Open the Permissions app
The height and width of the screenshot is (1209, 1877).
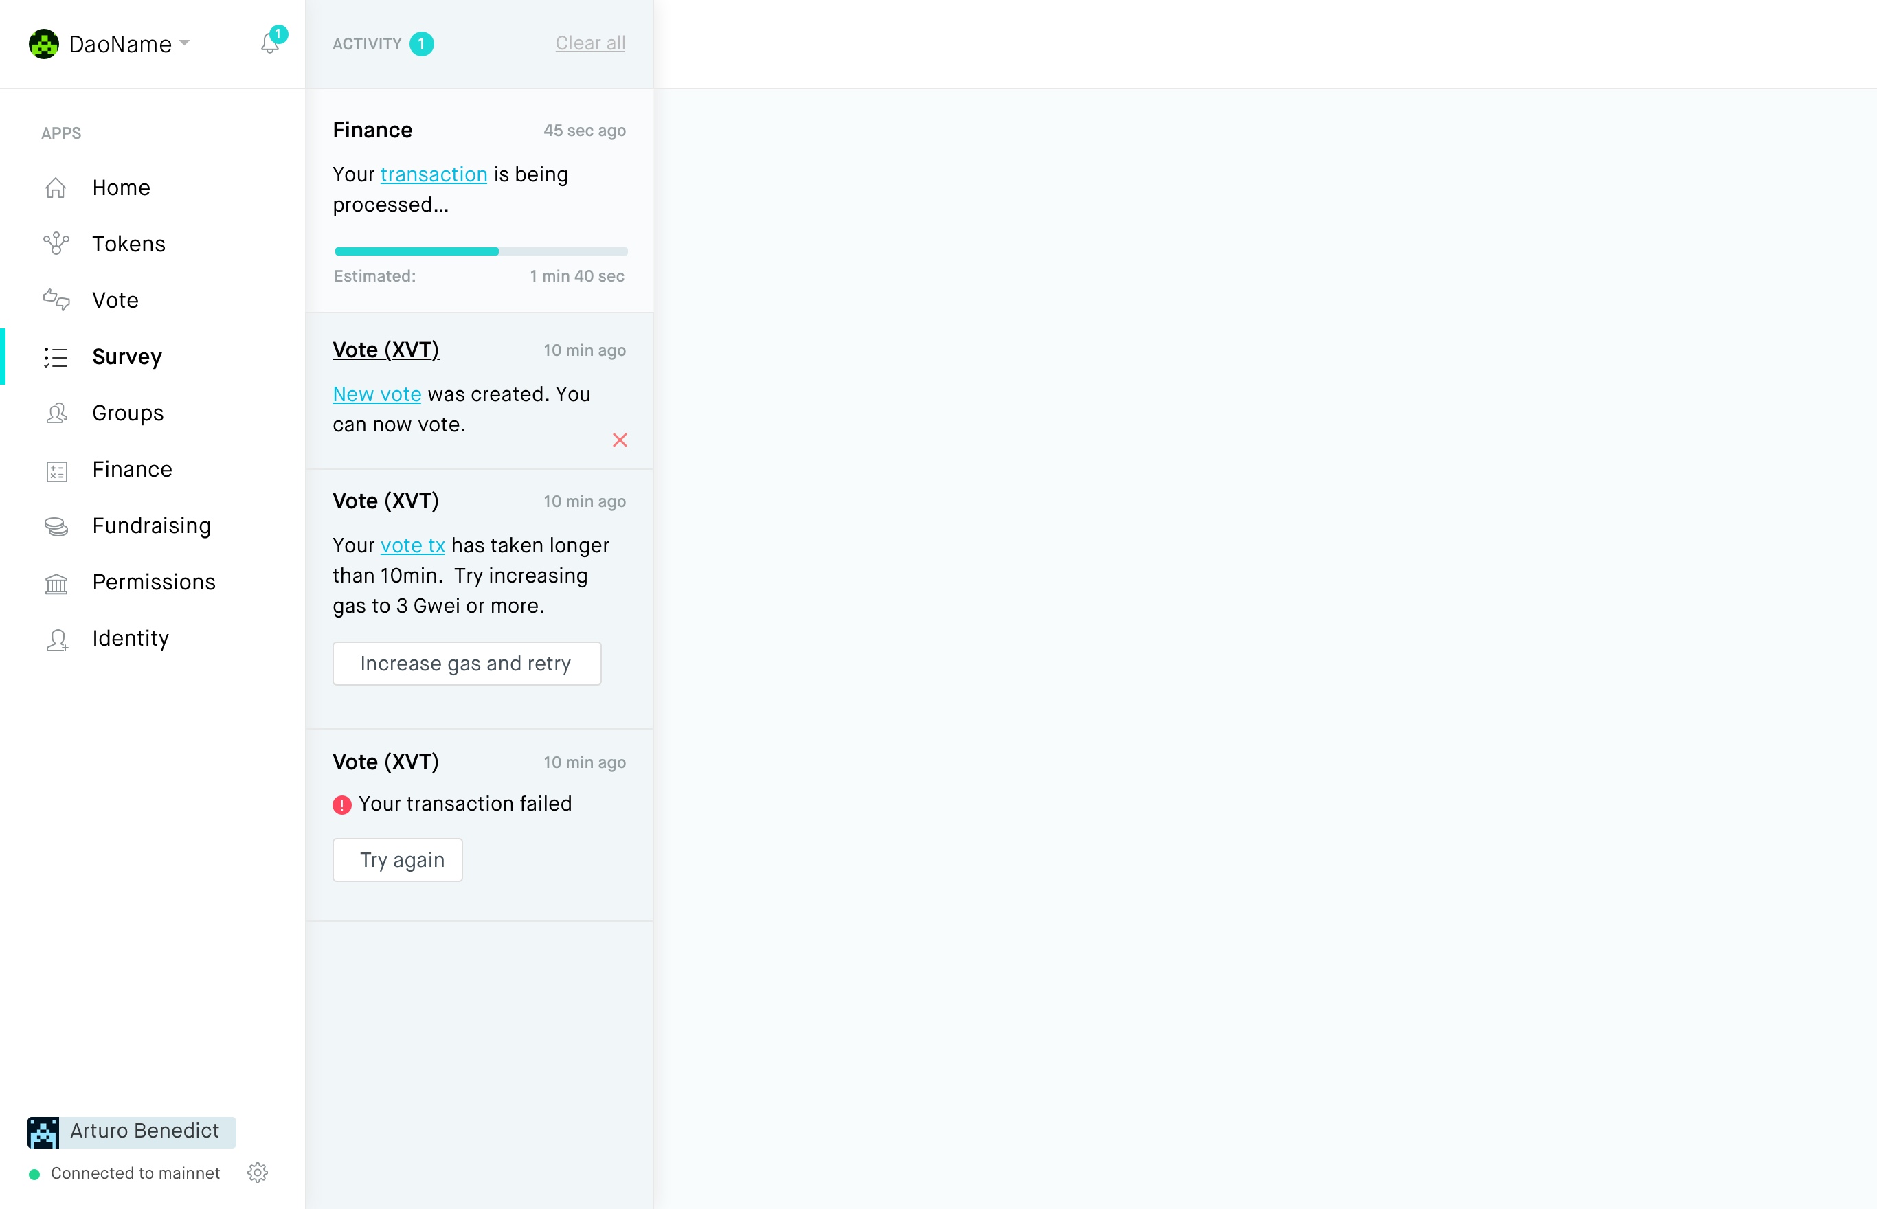(x=154, y=582)
